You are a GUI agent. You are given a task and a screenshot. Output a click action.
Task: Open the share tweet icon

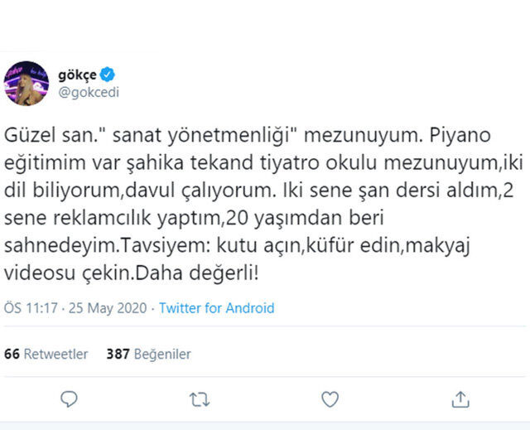(x=460, y=399)
